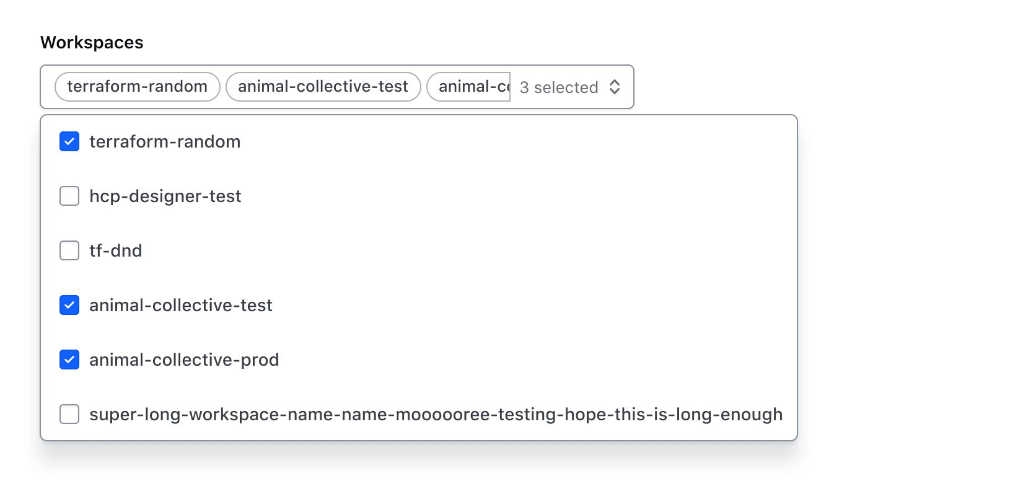Collapse the workspace selection list
1036x481 pixels.
click(x=614, y=87)
